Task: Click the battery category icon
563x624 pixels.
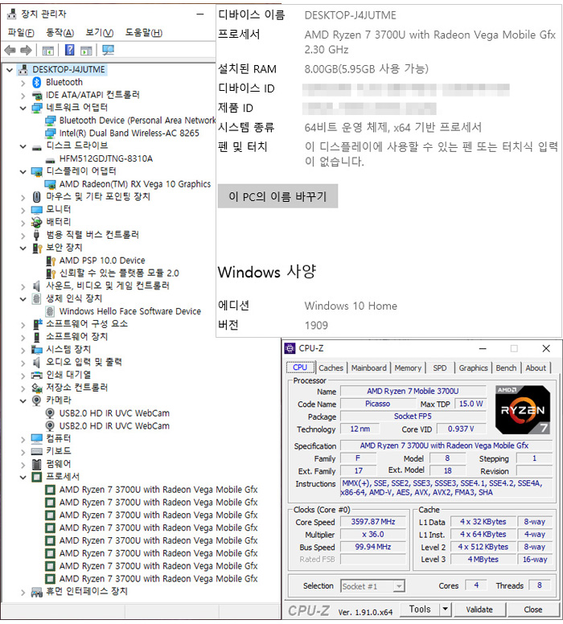Action: pyautogui.click(x=37, y=222)
